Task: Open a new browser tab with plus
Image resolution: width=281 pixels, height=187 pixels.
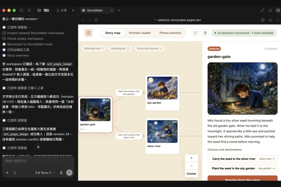Action: point(119,10)
